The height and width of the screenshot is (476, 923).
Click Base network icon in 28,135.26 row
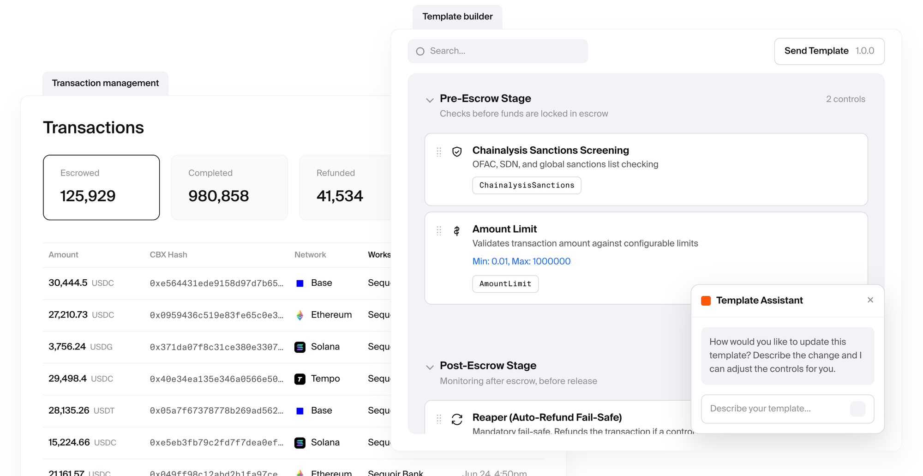tap(300, 411)
